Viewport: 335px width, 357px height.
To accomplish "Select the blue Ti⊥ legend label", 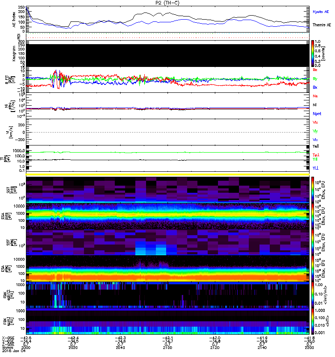I will point(315,168).
